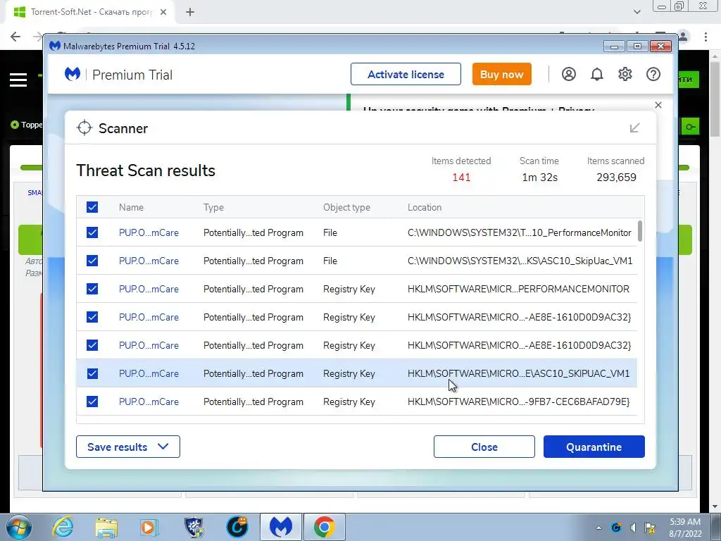Open a new Chrome tab

point(190,12)
